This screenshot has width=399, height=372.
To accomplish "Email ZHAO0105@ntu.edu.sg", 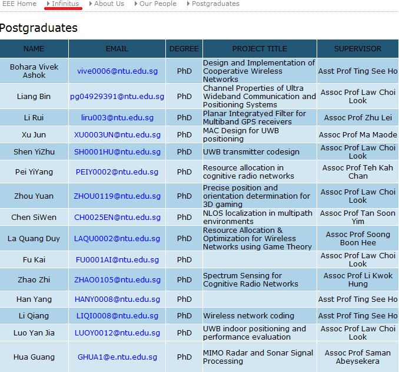I will 117,280.
